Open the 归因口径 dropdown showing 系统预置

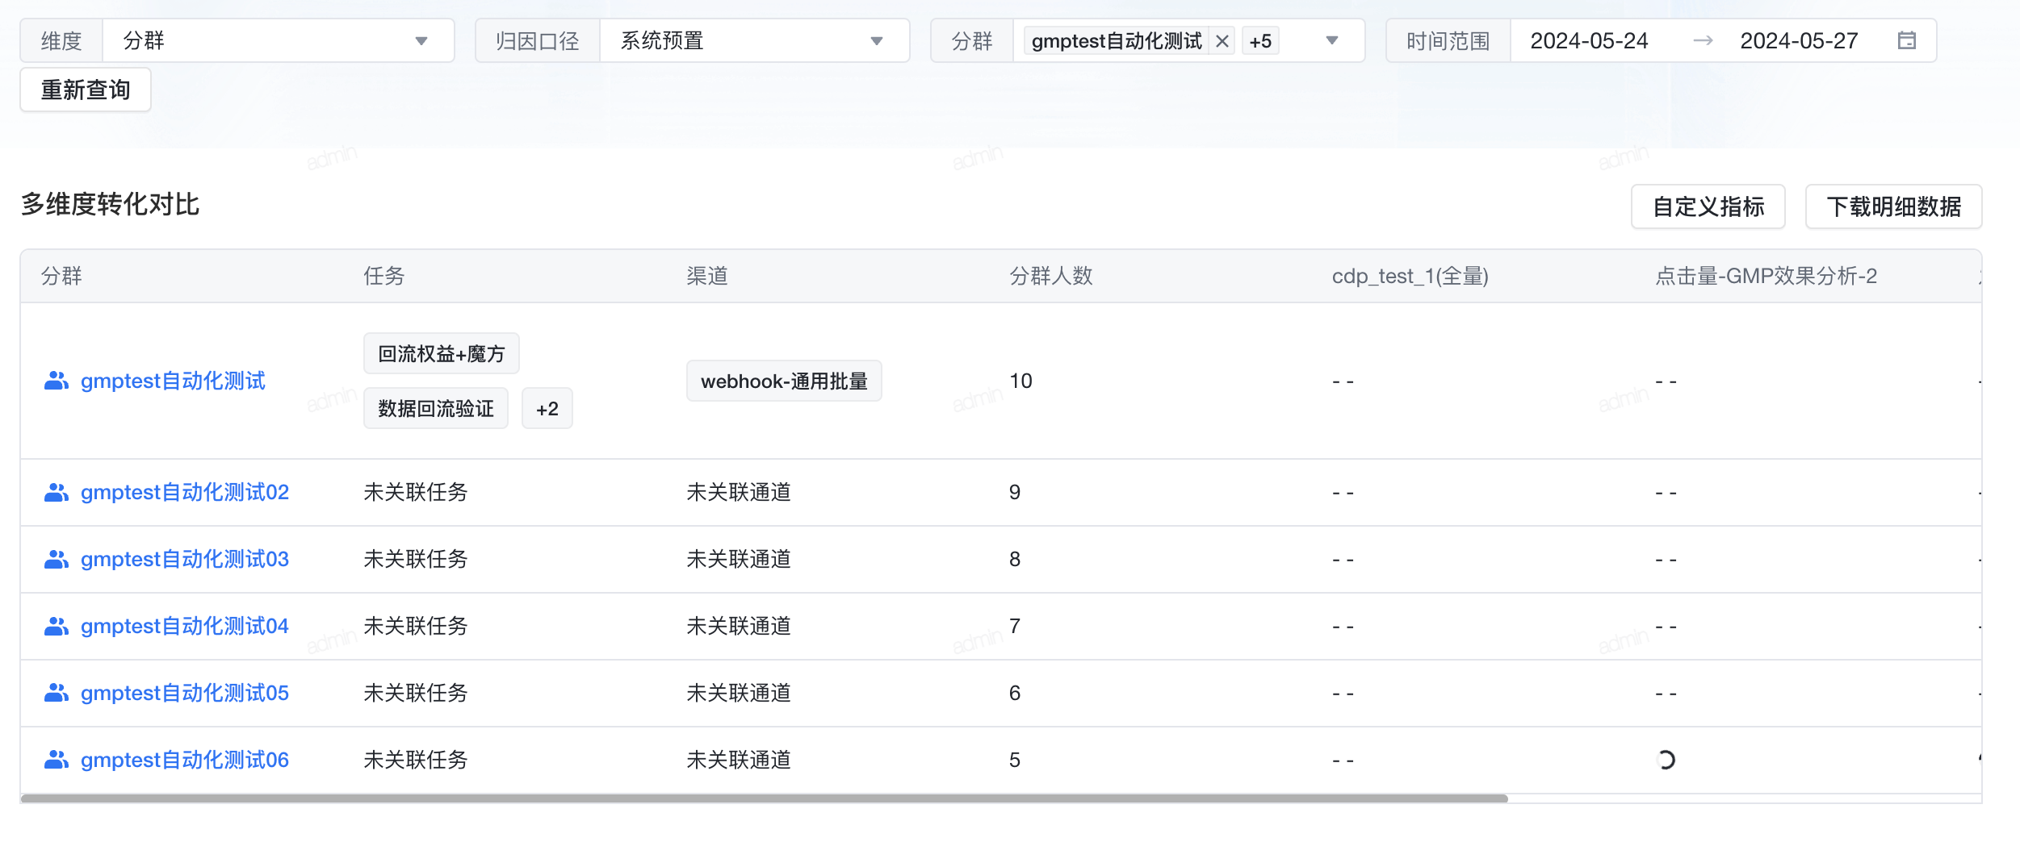pyautogui.click(x=754, y=40)
